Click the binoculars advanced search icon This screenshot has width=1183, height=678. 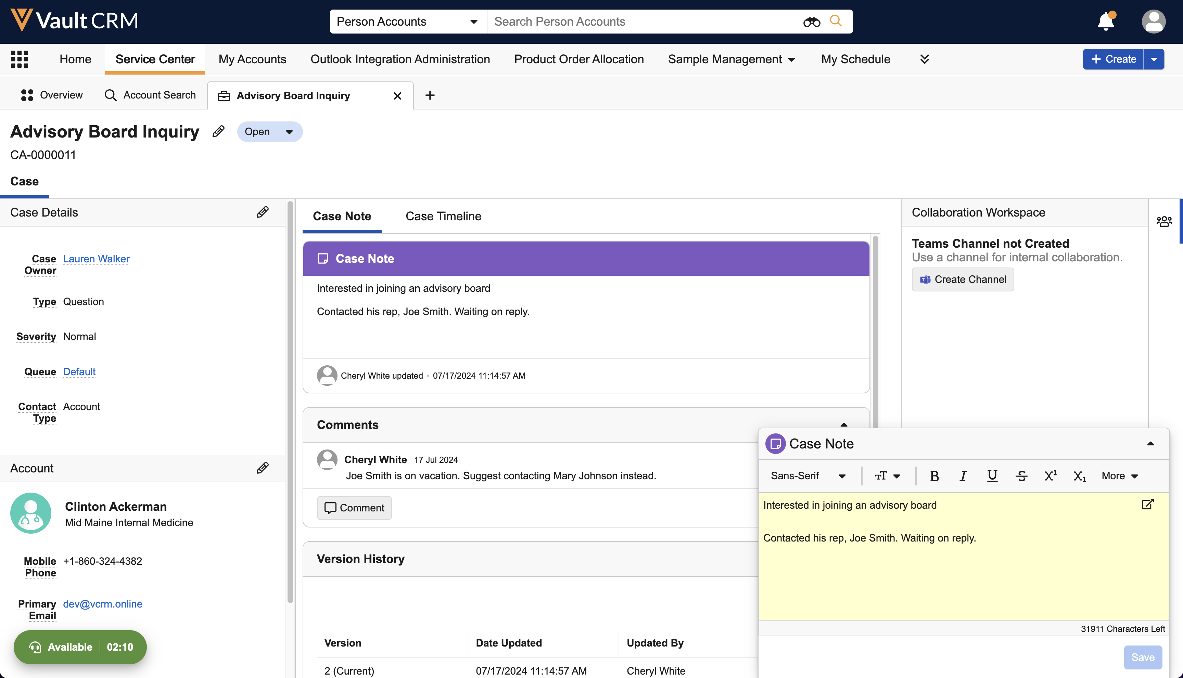(811, 22)
